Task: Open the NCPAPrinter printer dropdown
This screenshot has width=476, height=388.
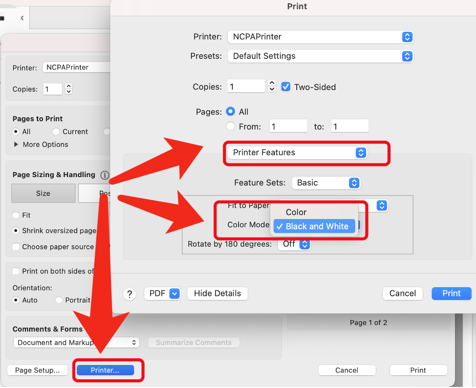Action: 320,37
